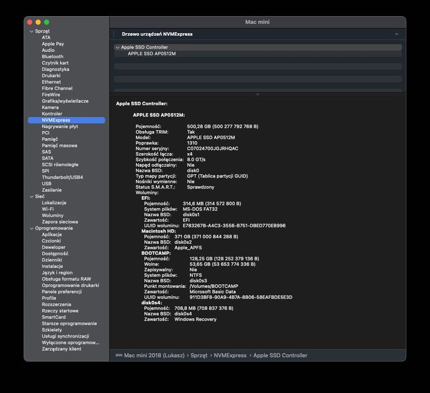Select Thunderbolt/USB4 in the sidebar

coord(62,177)
